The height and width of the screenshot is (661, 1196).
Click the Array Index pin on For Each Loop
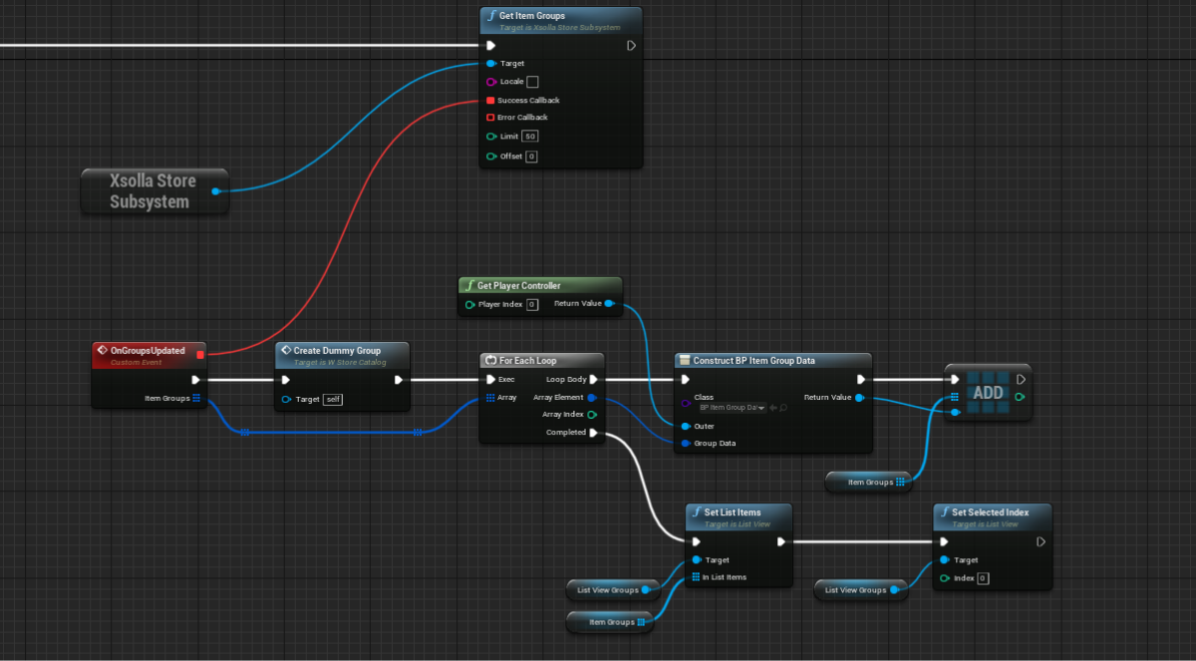pos(592,415)
